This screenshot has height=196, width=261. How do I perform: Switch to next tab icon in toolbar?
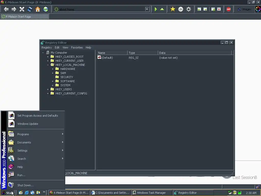coord(205,9)
